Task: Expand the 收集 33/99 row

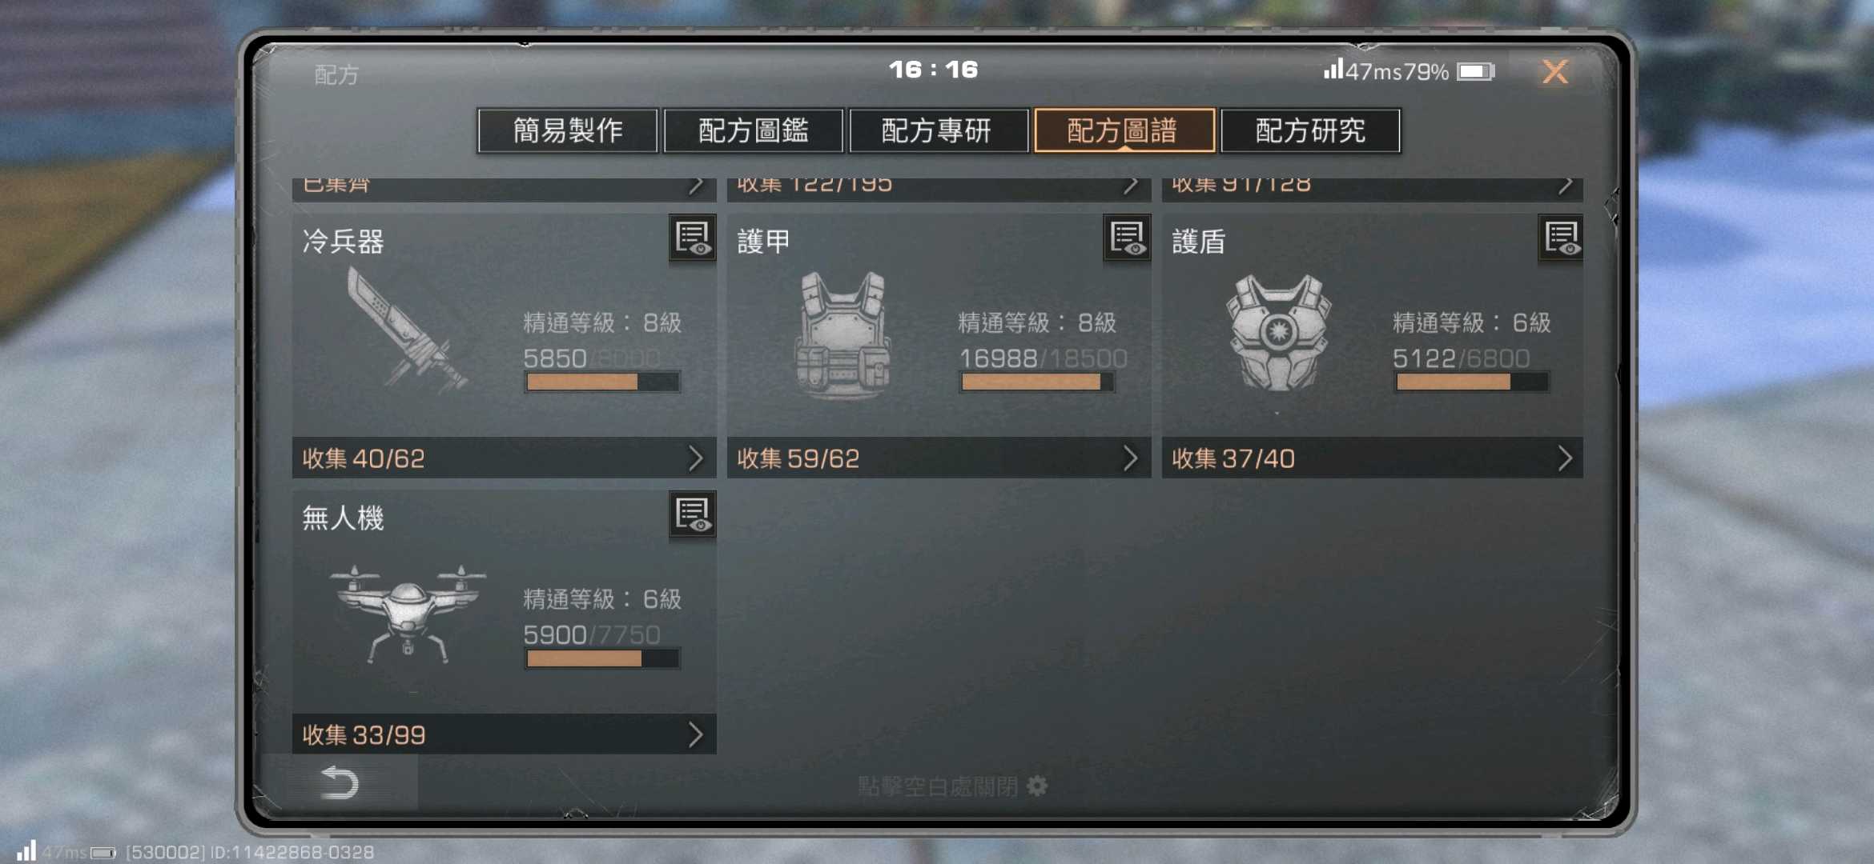Action: tap(504, 734)
